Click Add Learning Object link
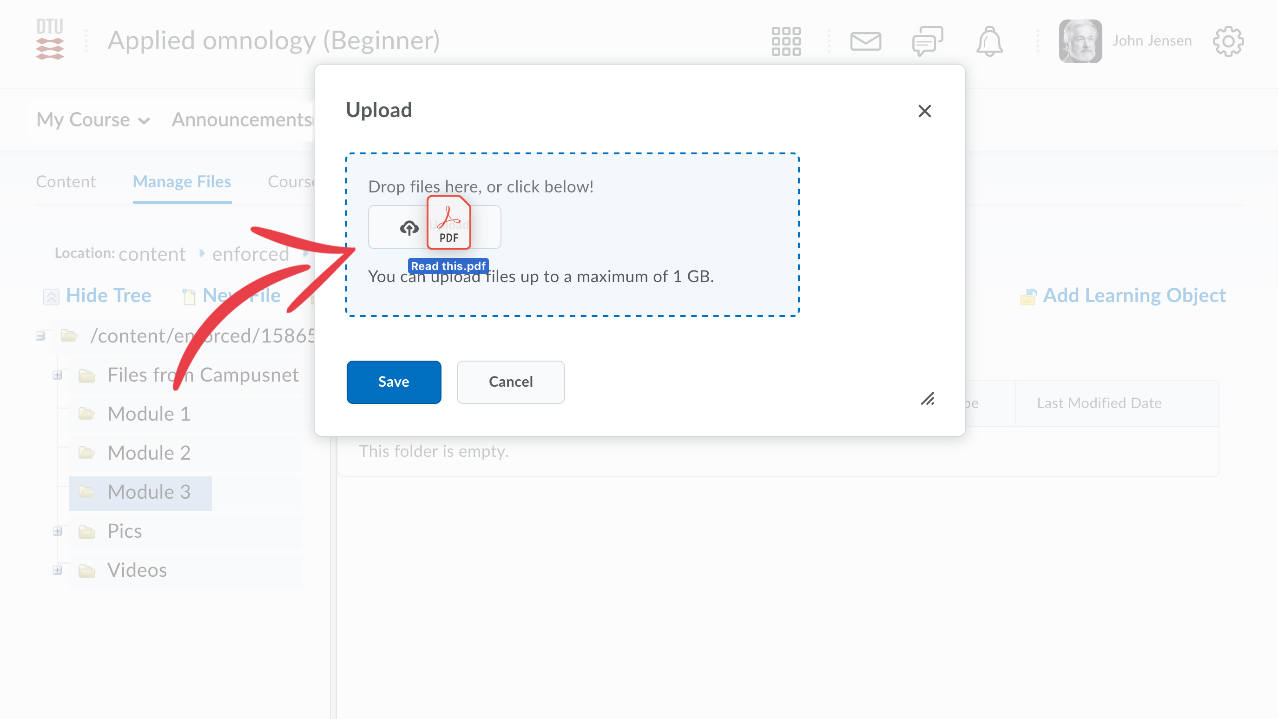The height and width of the screenshot is (719, 1278). point(1133,296)
